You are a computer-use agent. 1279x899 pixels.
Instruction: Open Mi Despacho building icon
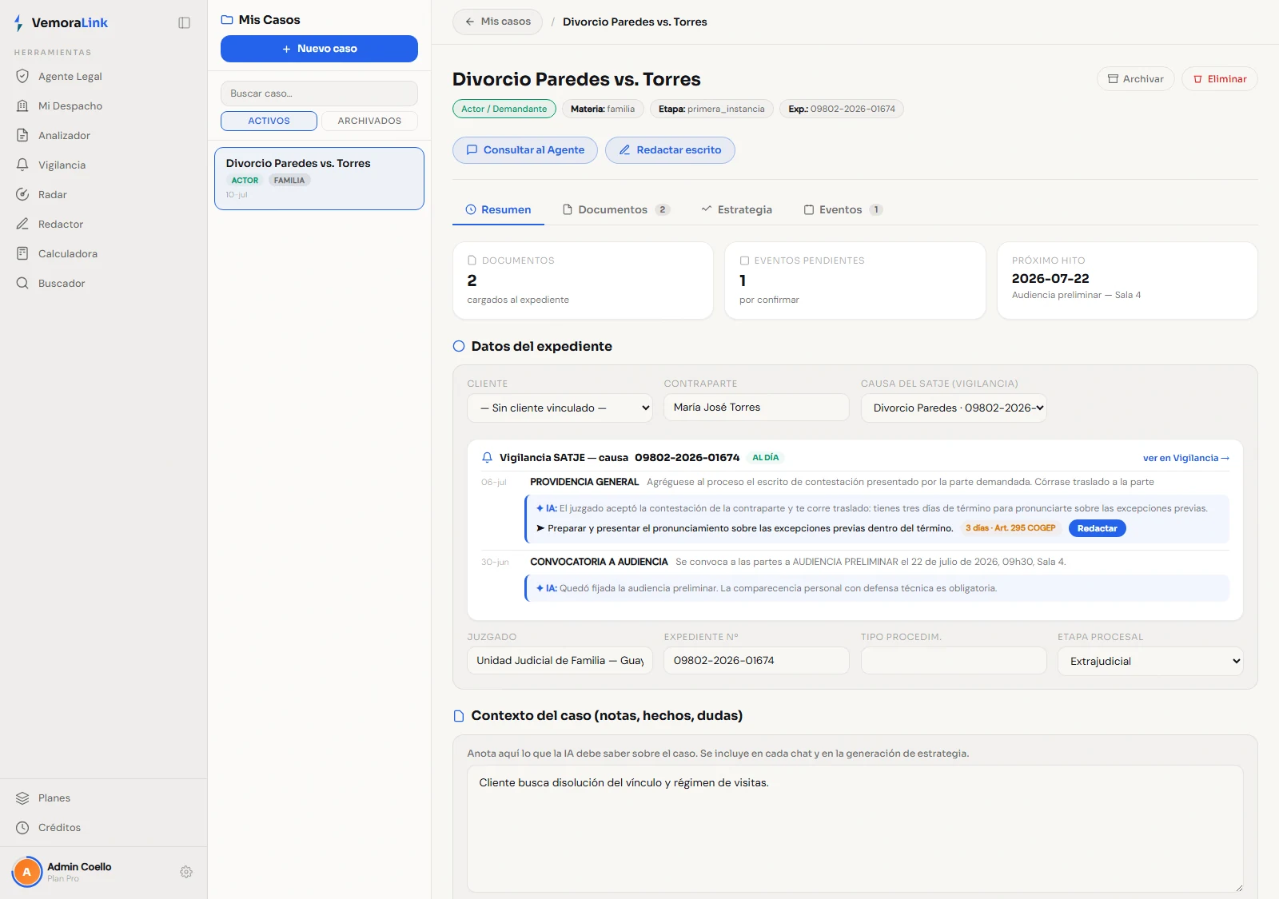pos(22,106)
